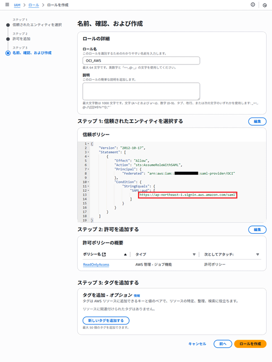Click "sts:AssumeRoleWithSAML" action text
The height and width of the screenshot is (362, 272).
coord(158,165)
